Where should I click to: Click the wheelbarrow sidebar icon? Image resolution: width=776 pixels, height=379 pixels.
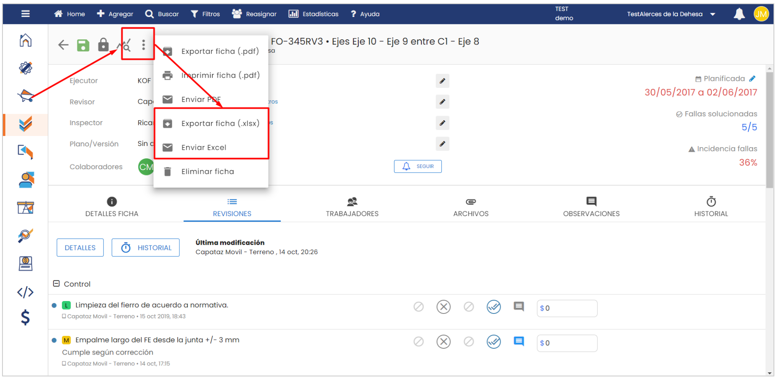pyautogui.click(x=25, y=96)
